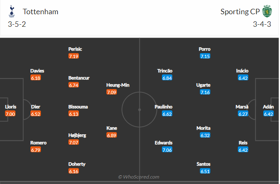Select Adán's 6.42 goalkeeper rating

click(268, 114)
